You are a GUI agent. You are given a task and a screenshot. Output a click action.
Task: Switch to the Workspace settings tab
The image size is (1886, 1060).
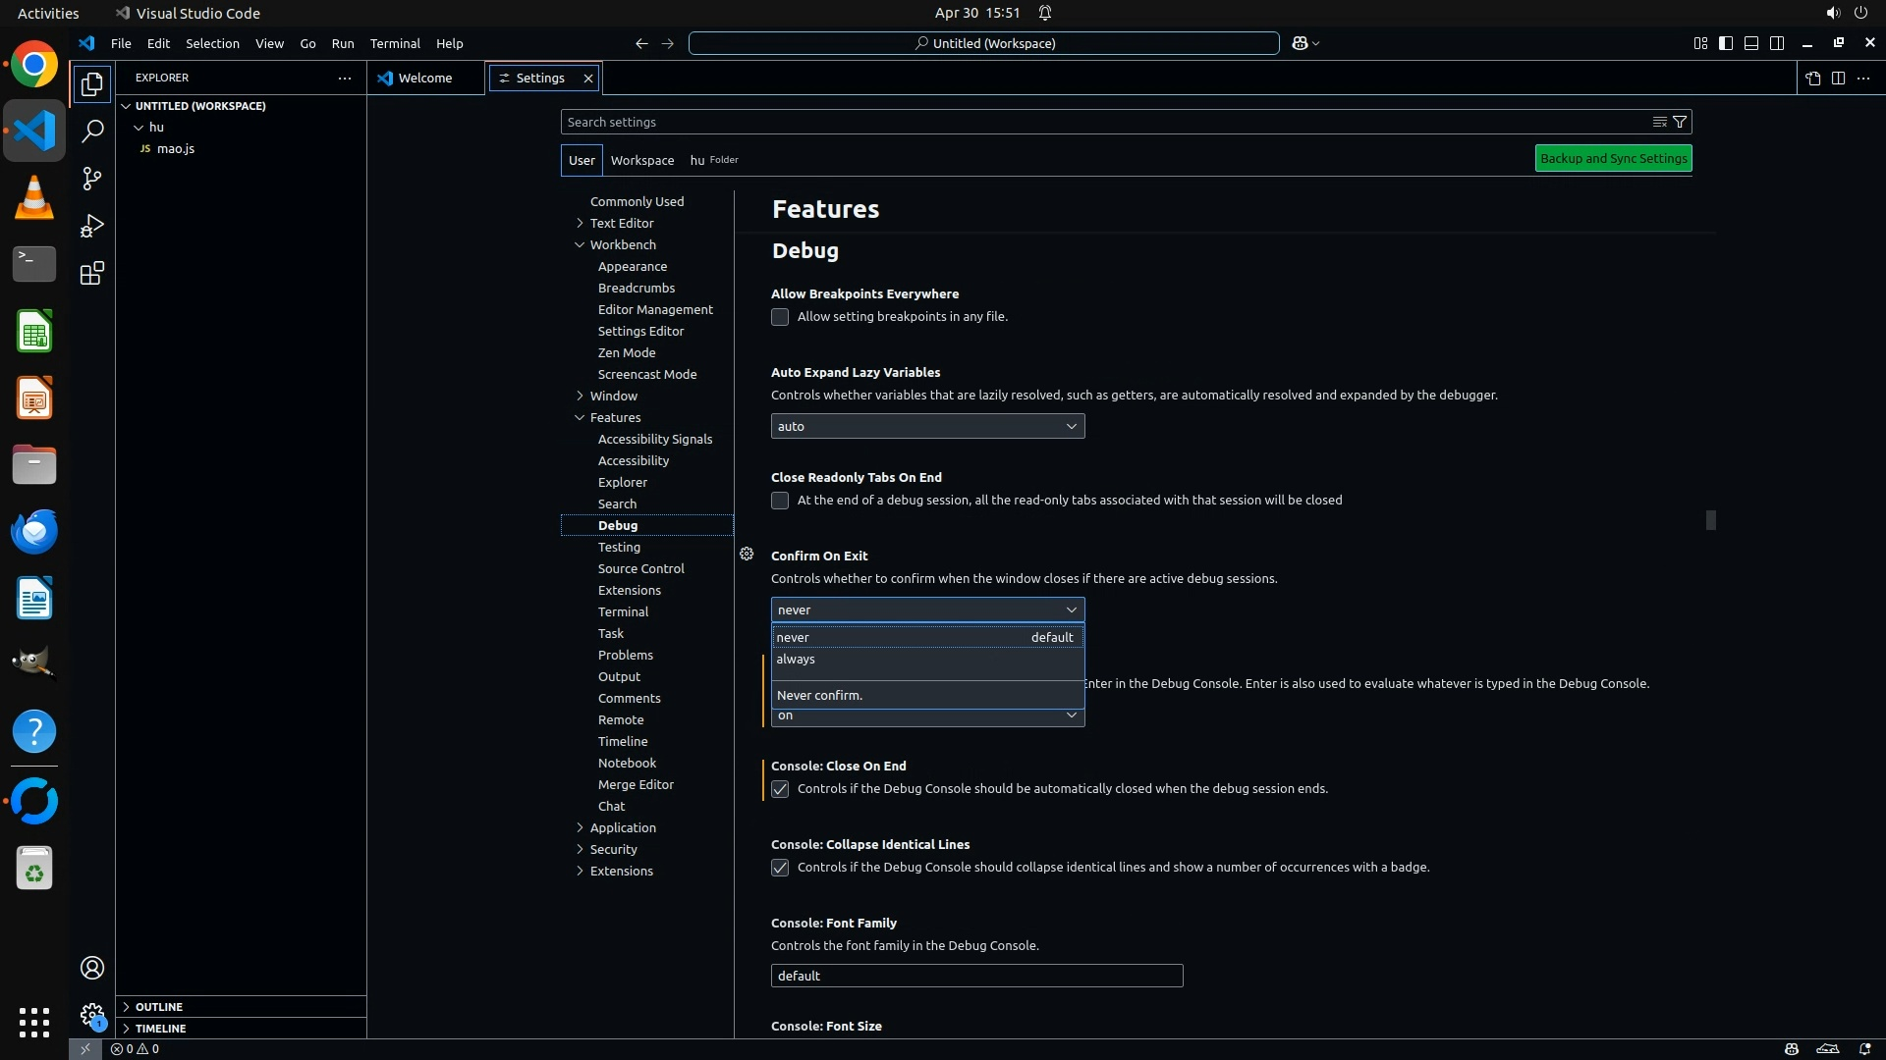click(x=641, y=160)
